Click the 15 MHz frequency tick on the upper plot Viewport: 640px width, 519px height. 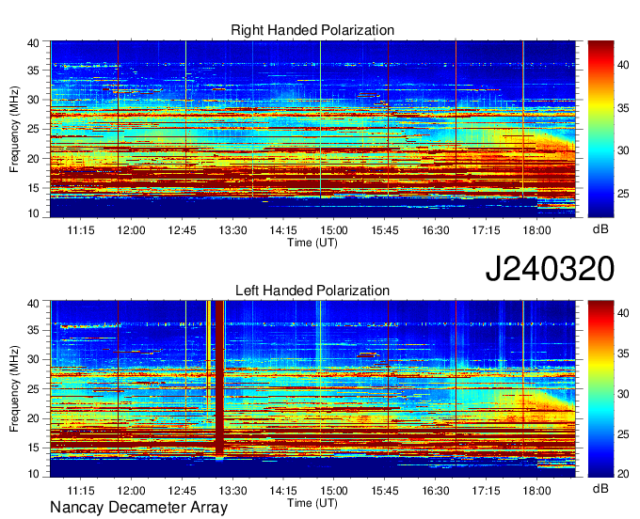click(33, 188)
